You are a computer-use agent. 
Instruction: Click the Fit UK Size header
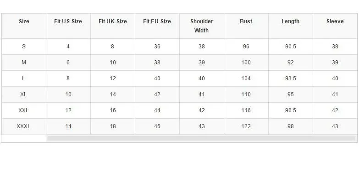pos(113,21)
